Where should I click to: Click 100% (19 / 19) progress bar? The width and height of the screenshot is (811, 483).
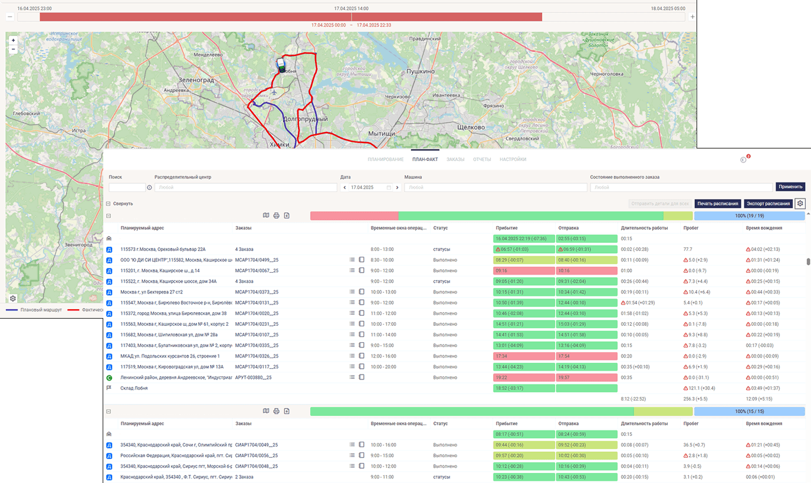pos(750,216)
